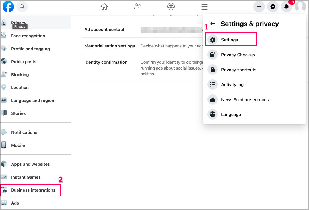Open Public posts settings
Image resolution: width=309 pixels, height=210 pixels.
pos(24,61)
